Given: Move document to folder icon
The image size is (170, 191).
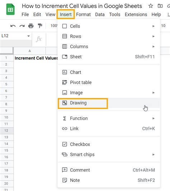Looking at the screenshot, I should (160, 6).
